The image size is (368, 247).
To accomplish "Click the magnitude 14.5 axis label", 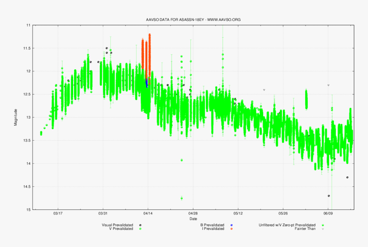I will tap(27, 187).
